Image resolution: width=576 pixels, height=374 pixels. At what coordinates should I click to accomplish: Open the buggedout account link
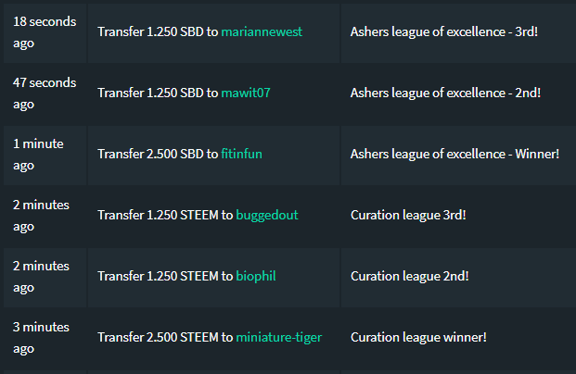267,215
